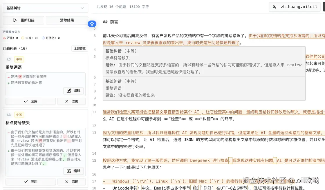
Task: Click the pencil icon in 标点符号缺失 card
Action: 69,171
